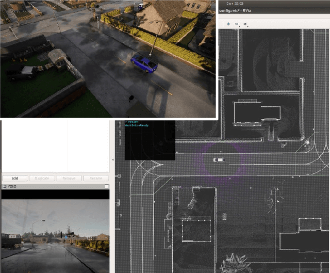
Task: Click the YOLO panel's title icon
Action: click(x=3, y=186)
